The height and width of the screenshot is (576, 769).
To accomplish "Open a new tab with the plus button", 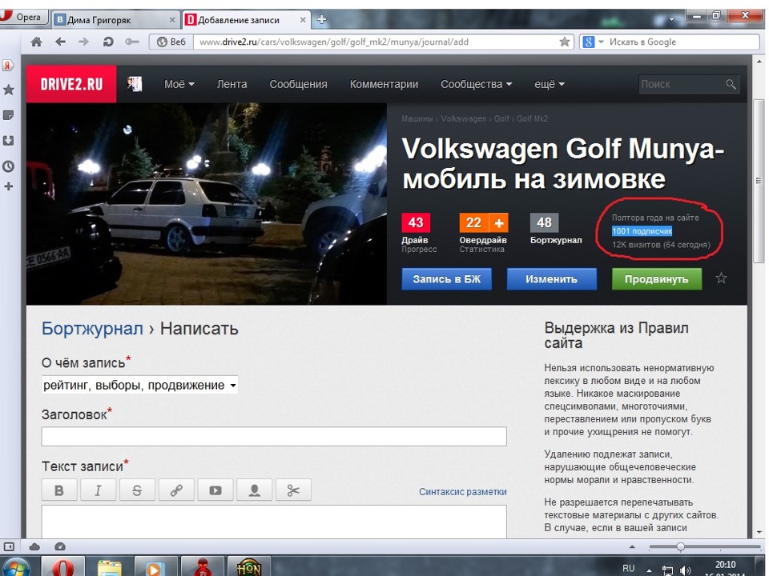I will coord(322,19).
